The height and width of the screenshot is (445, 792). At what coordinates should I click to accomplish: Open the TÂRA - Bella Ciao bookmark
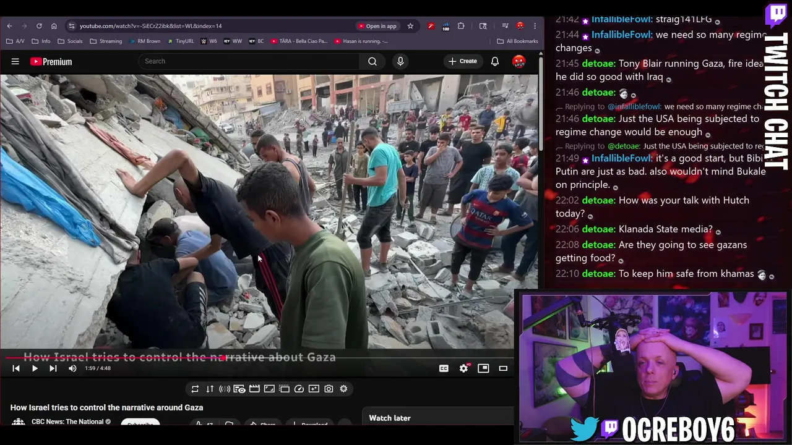pyautogui.click(x=299, y=41)
